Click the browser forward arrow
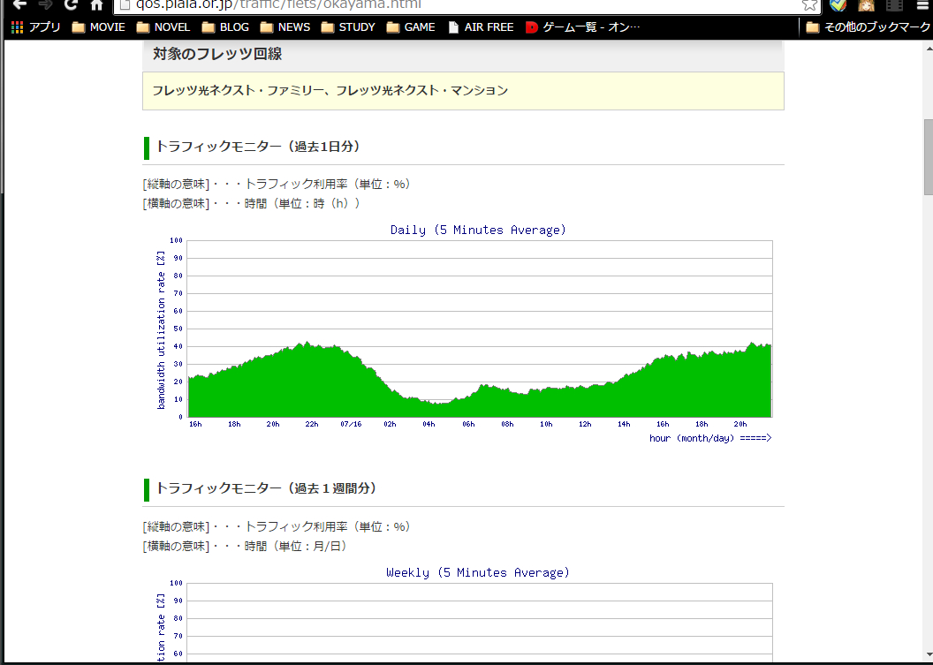Screen dimensions: 933x665 (45, 4)
